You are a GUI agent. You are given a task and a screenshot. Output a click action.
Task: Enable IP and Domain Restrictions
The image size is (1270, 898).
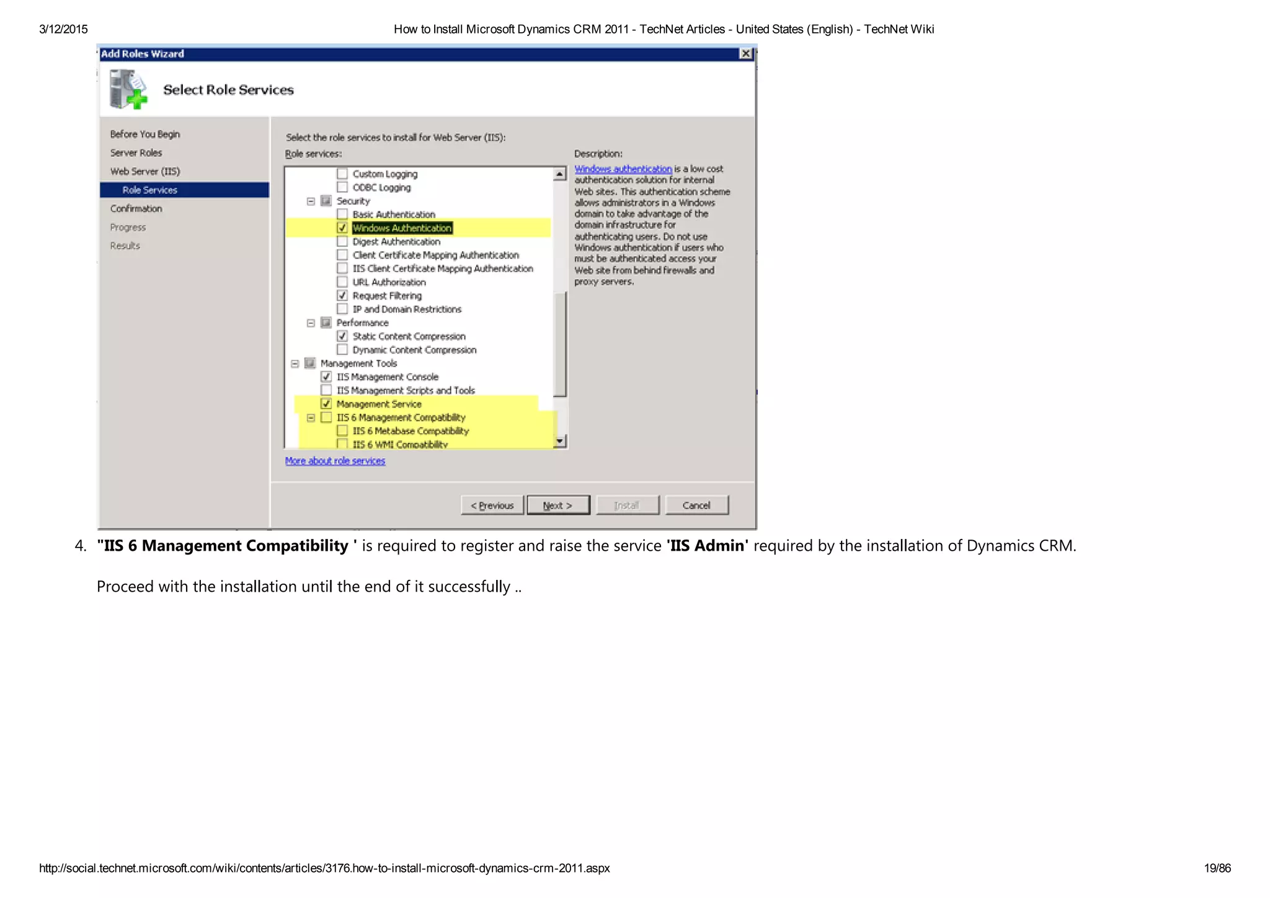pos(342,309)
